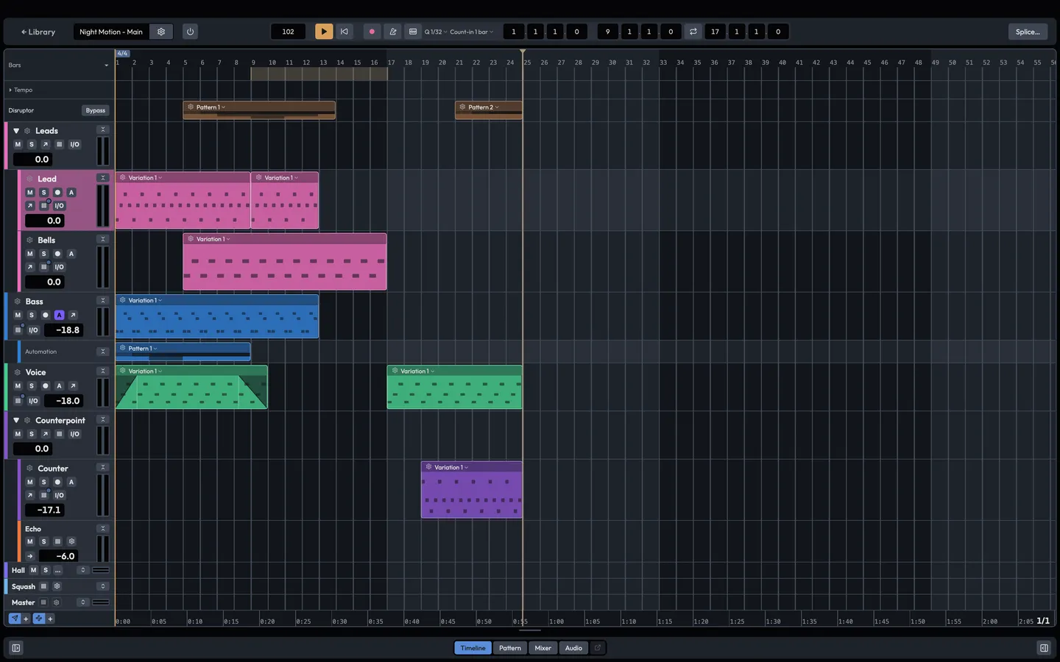Open the Q 1/32 quantize dropdown
This screenshot has width=1060, height=662.
click(436, 32)
